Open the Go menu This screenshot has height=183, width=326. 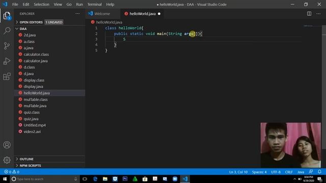tap(69, 5)
